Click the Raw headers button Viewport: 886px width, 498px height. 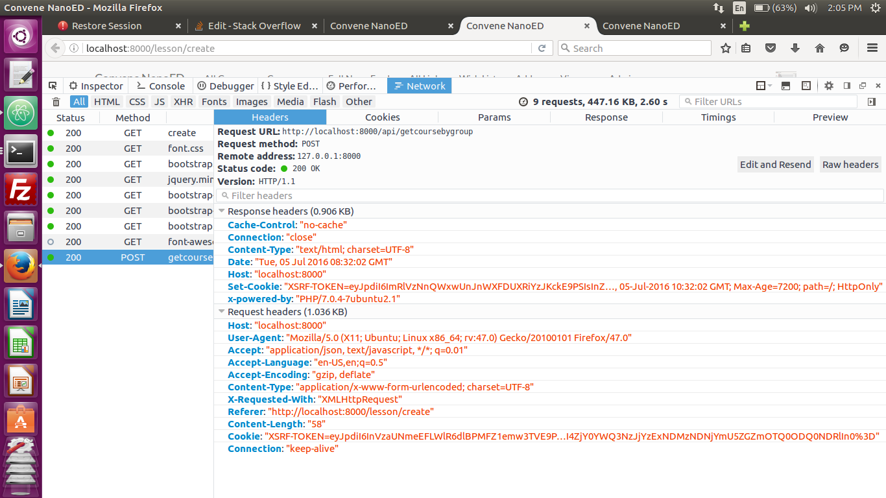tap(850, 165)
